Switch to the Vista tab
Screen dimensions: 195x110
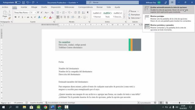(109, 7)
